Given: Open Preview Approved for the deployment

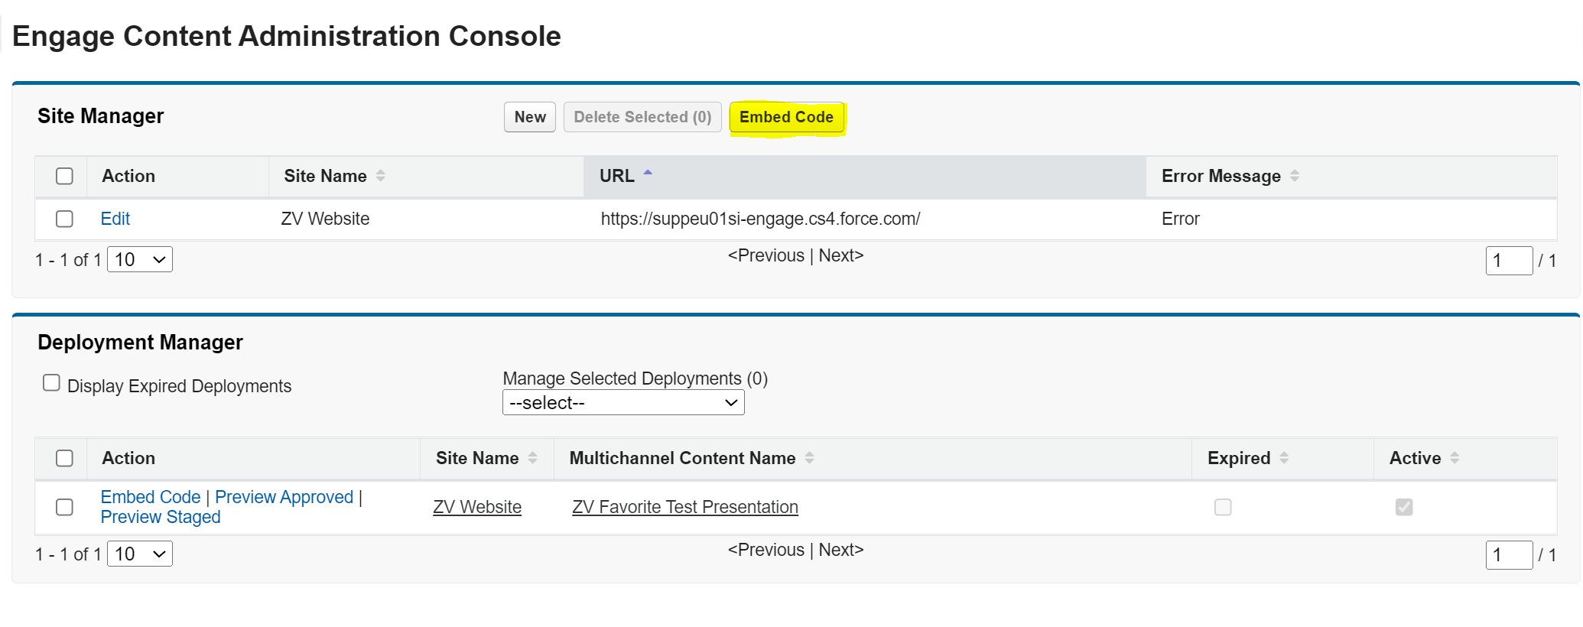Looking at the screenshot, I should (284, 497).
